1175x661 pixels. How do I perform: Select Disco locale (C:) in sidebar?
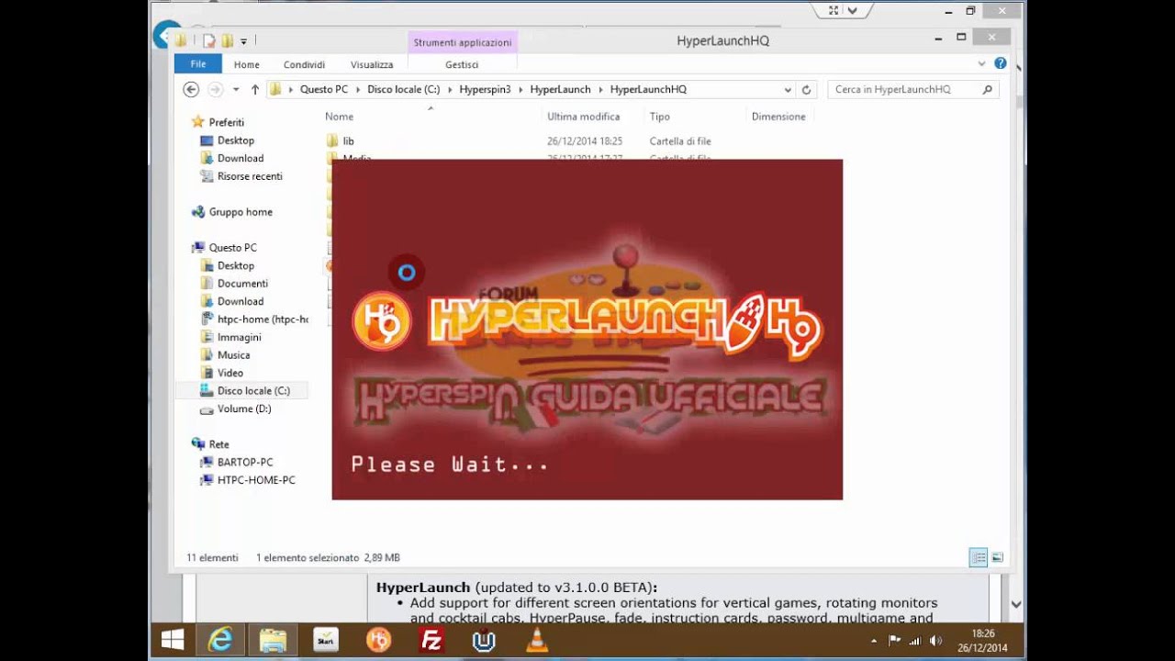click(x=253, y=391)
